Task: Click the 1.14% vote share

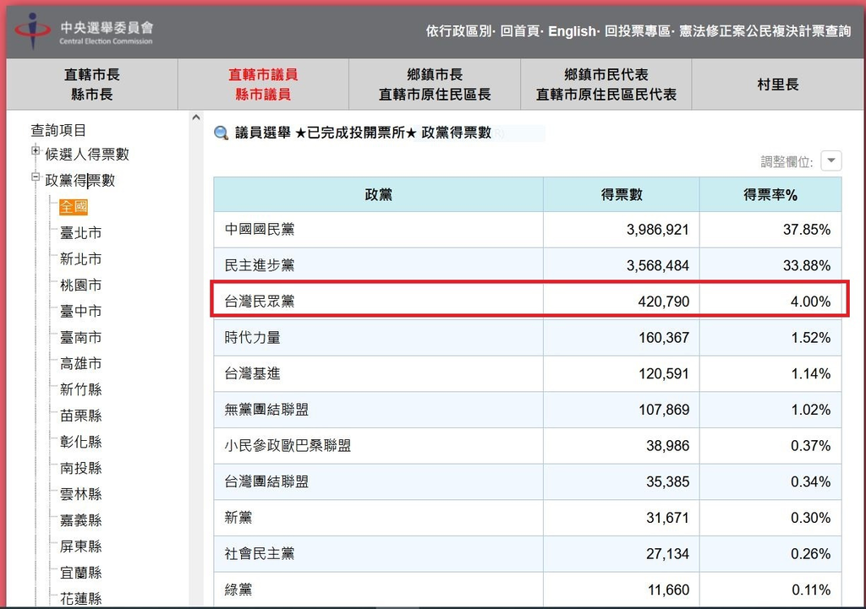Action: [811, 374]
